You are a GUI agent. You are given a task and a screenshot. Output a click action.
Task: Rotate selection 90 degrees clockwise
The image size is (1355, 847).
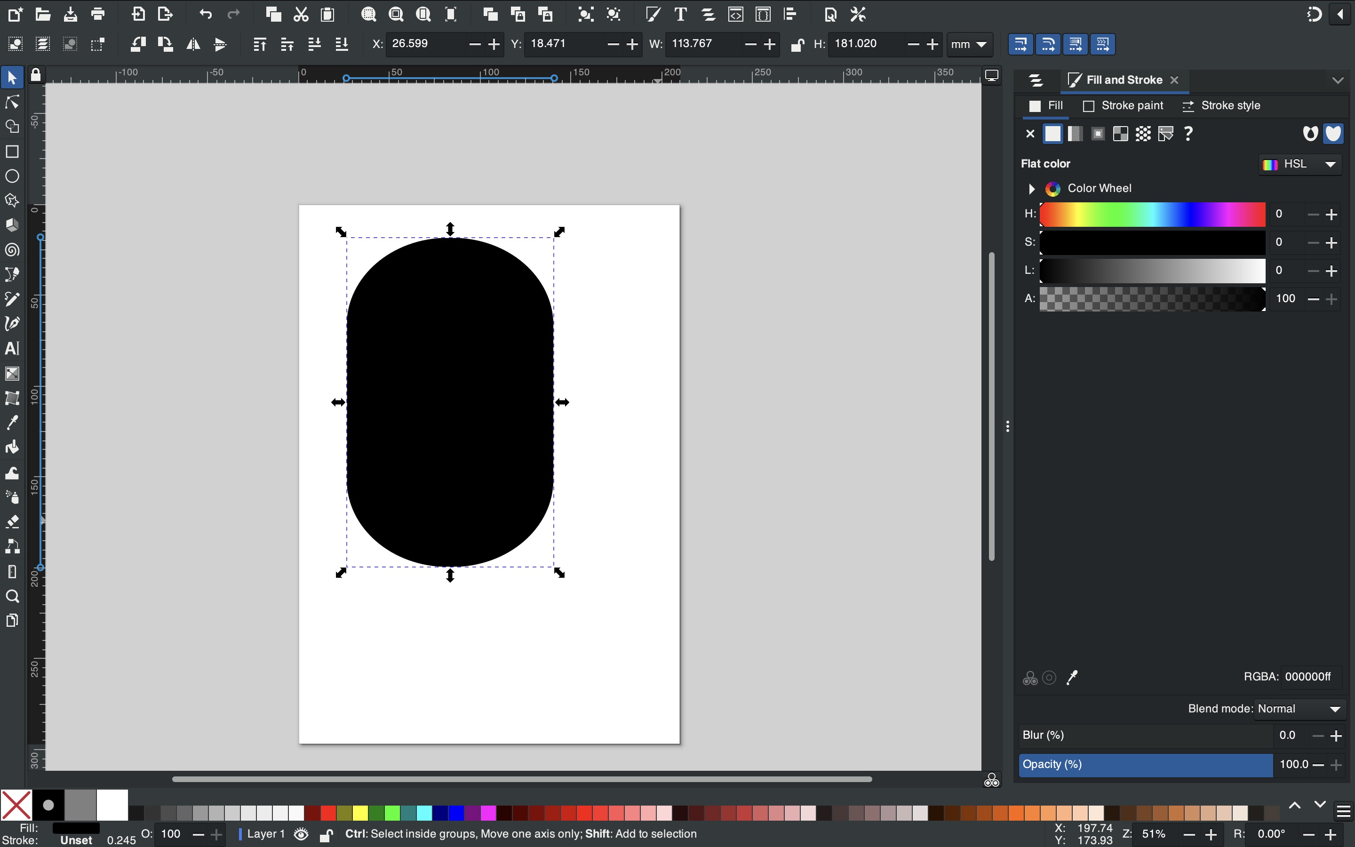coord(165,44)
